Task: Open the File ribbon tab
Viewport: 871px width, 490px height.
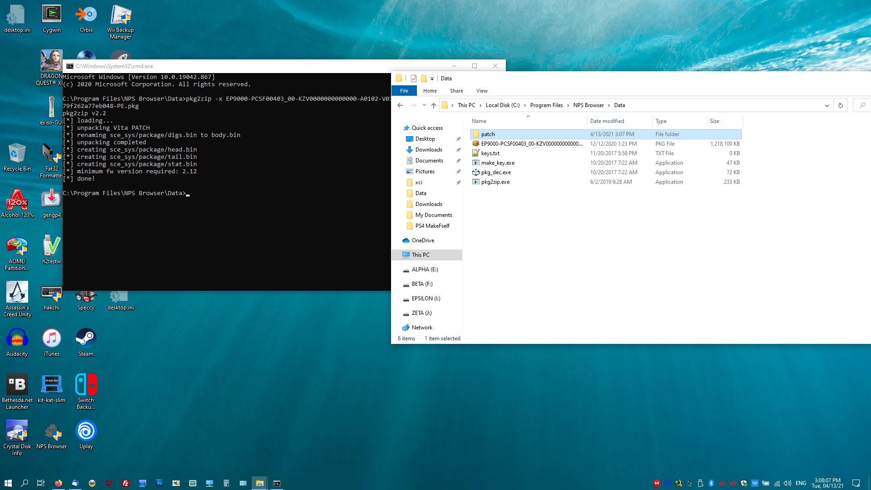Action: coord(404,91)
